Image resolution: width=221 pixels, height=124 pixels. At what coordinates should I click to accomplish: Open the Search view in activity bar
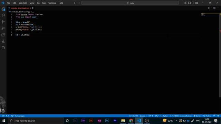point(3,15)
